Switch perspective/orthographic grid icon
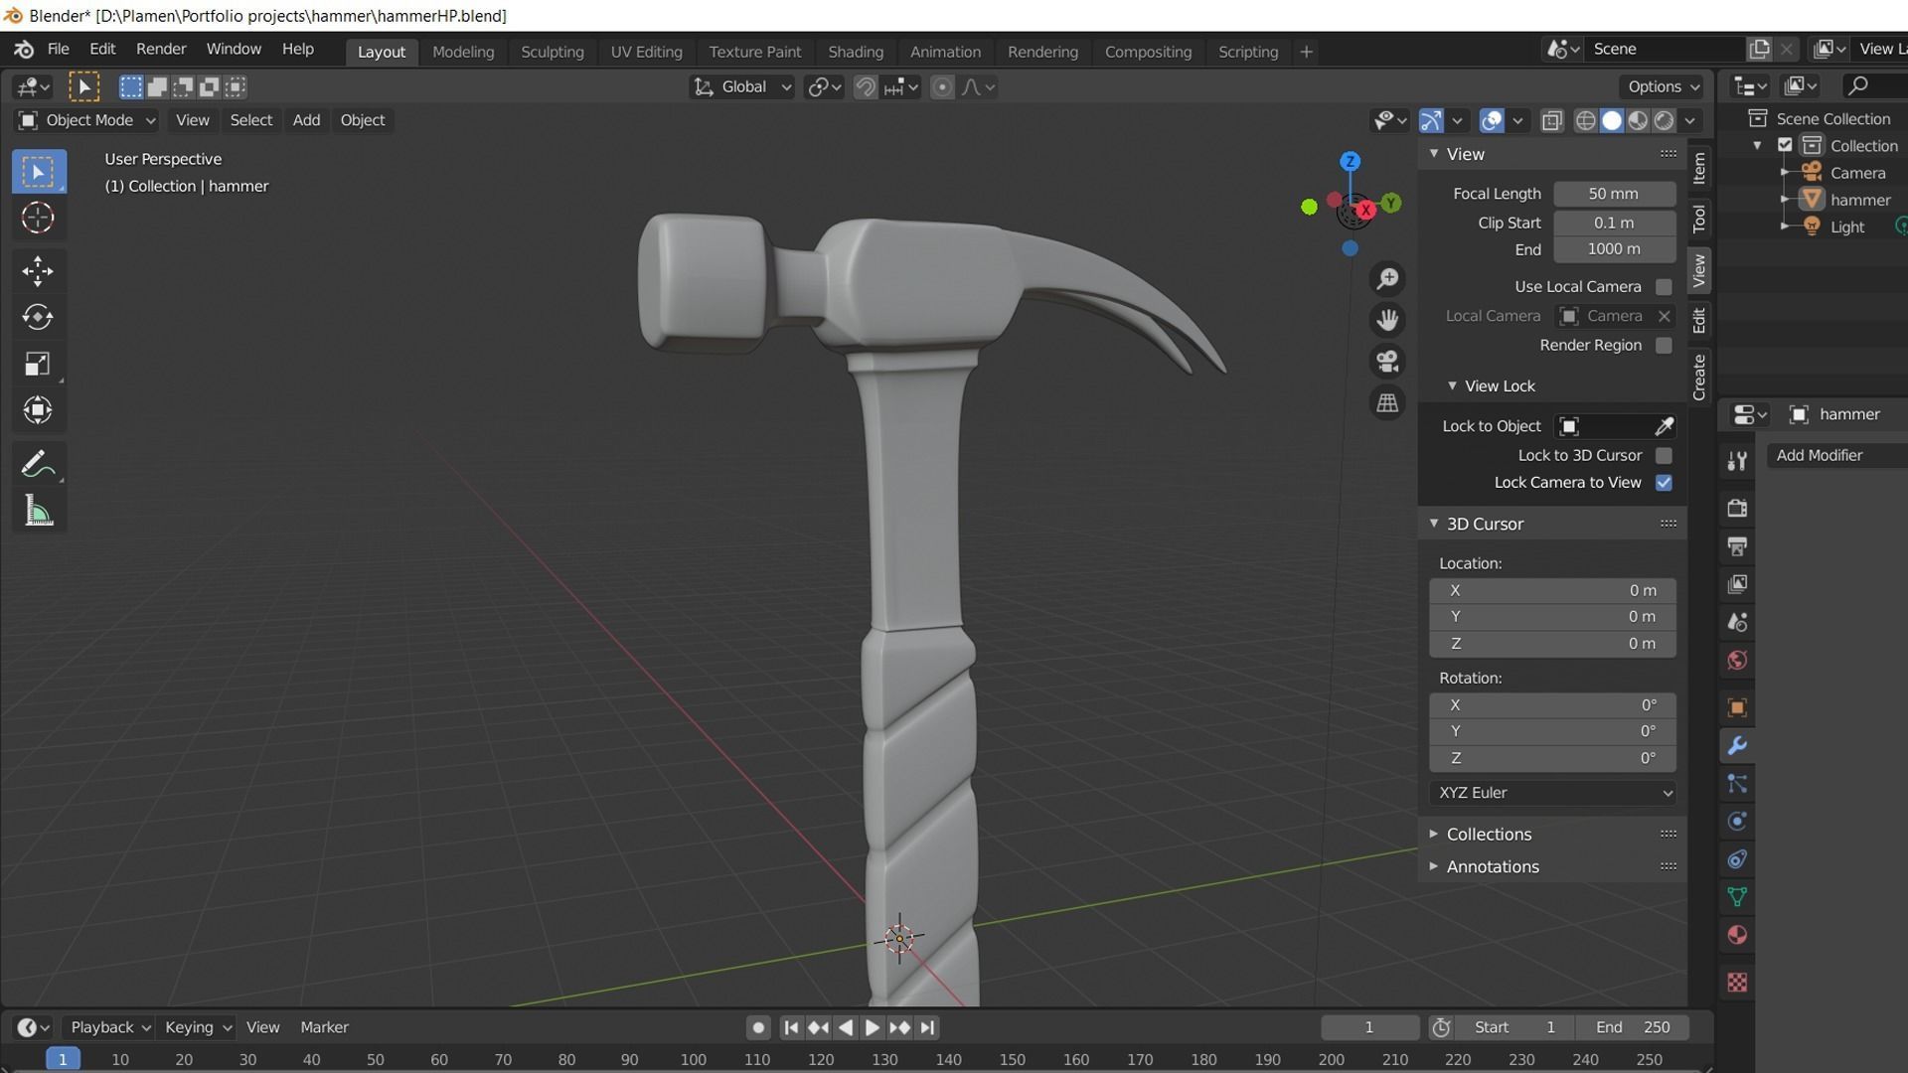This screenshot has height=1073, width=1908. point(1387,402)
